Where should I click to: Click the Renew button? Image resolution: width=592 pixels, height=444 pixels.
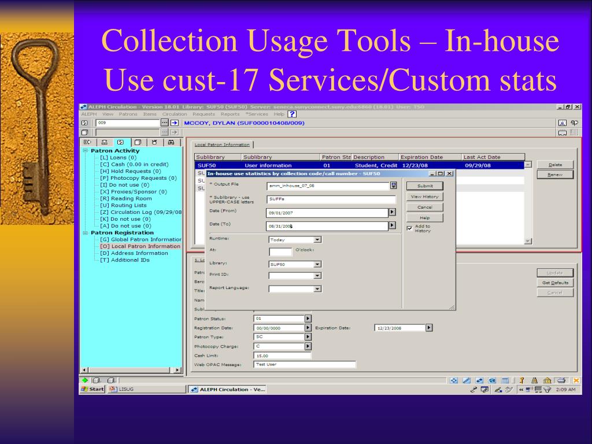[x=555, y=175]
